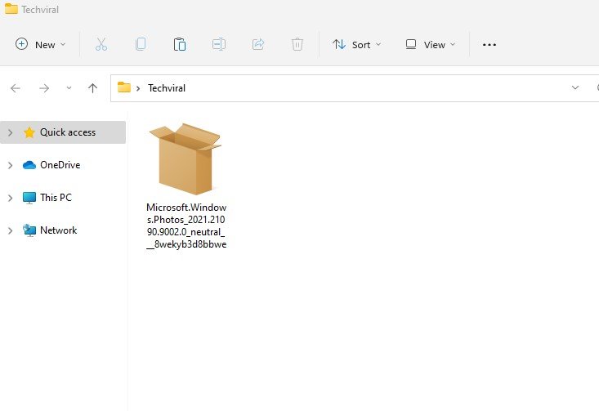The width and height of the screenshot is (599, 411).
Task: Expand the address bar history dropdown
Action: tap(575, 88)
